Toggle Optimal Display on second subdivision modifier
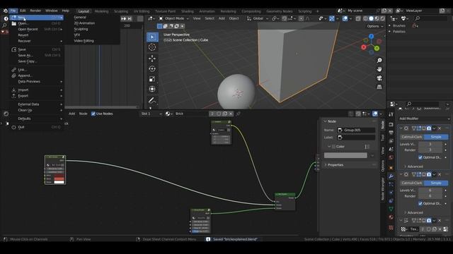Viewport: 453px width, 254px height. click(420, 203)
